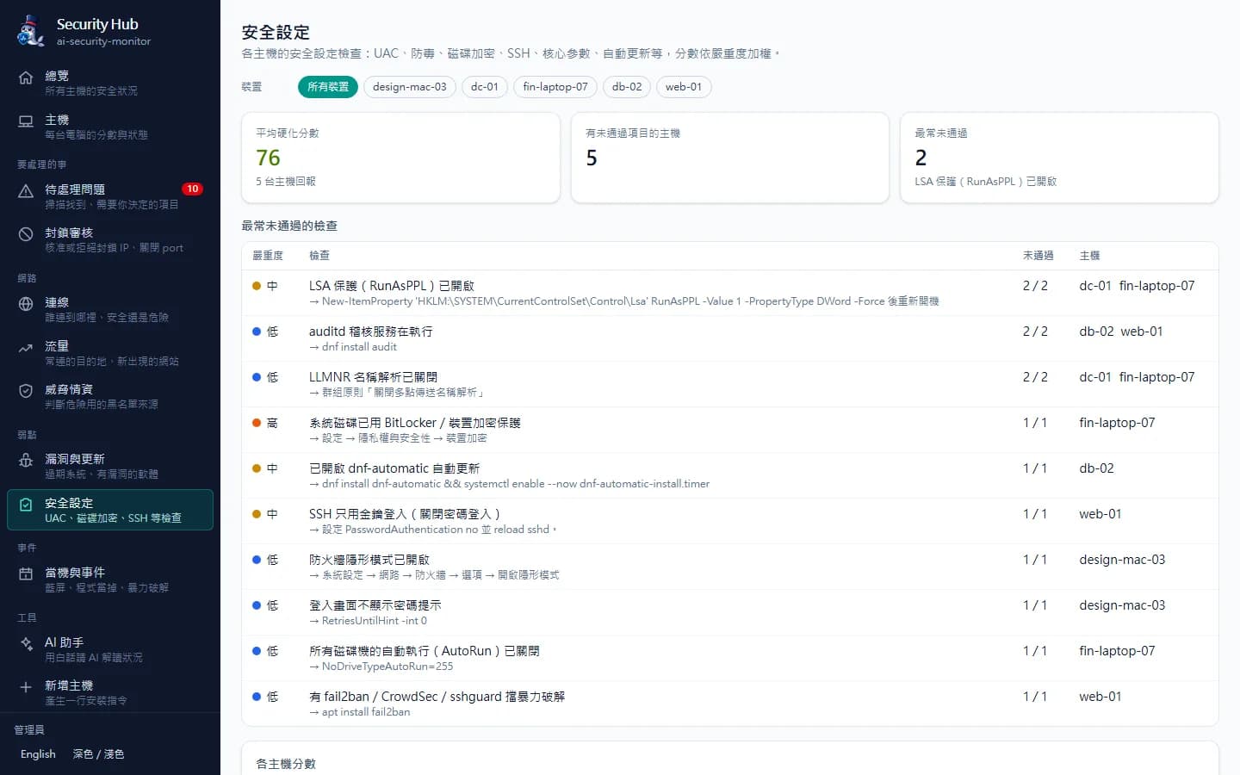Open the 主機 laptop icon

point(26,121)
